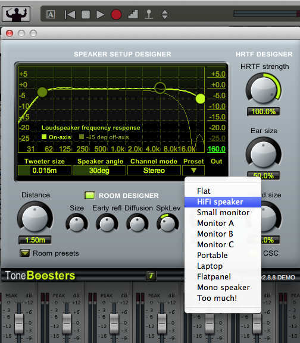This screenshot has height=343, width=300.
Task: Start playback with the play button
Action: point(100,15)
